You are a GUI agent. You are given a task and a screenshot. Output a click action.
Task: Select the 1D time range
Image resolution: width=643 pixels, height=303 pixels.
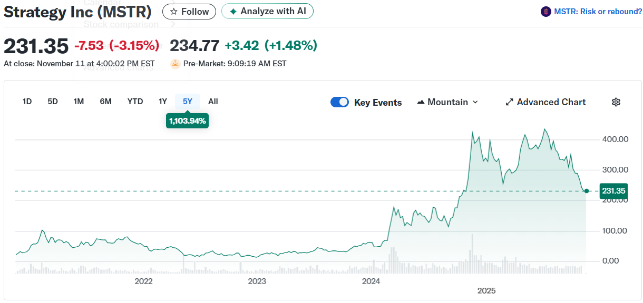pos(27,102)
